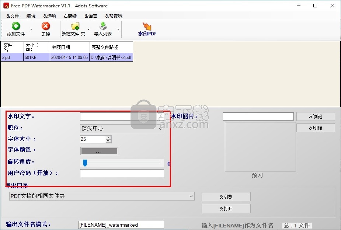The height and width of the screenshot is (230, 341).
Task: Focus the output filename pattern field
Action: pyautogui.click(x=121, y=225)
